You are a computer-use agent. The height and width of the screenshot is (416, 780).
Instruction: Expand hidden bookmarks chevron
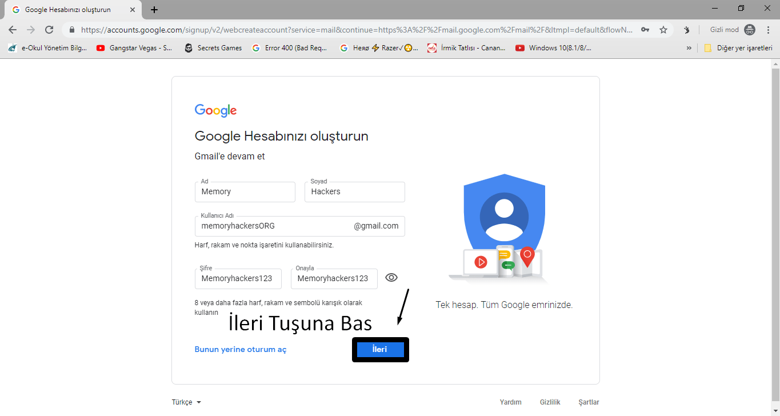[689, 48]
